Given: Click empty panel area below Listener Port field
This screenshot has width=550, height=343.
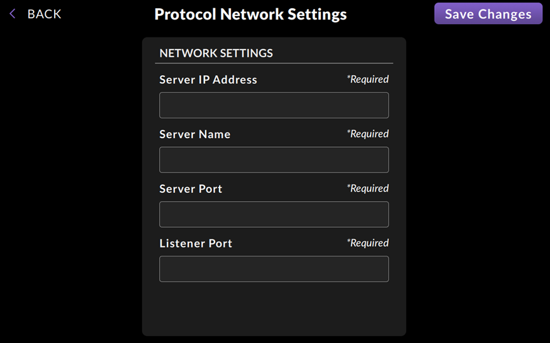Looking at the screenshot, I should coord(274,309).
